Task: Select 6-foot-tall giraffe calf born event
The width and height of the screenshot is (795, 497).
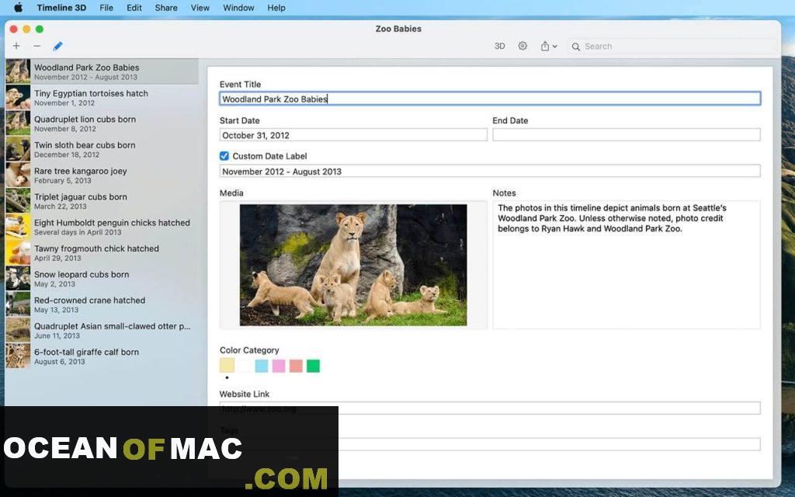Action: tap(102, 356)
